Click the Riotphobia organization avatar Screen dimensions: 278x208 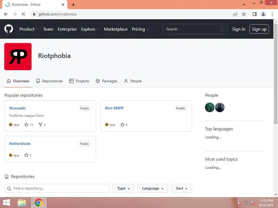[18, 57]
